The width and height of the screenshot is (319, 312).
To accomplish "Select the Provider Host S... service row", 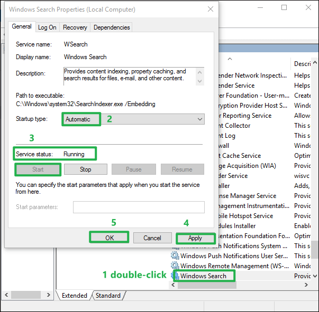I will coord(265,106).
